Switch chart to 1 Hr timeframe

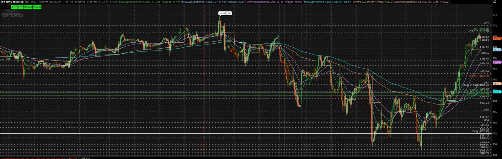tap(20, 7)
